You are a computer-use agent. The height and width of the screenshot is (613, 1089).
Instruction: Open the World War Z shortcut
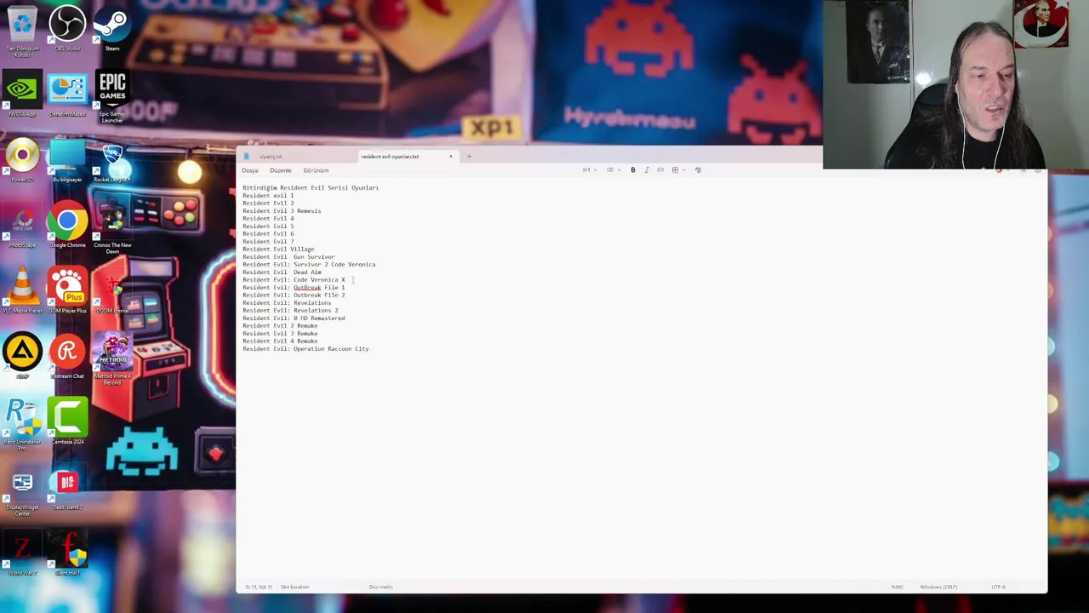pos(22,553)
